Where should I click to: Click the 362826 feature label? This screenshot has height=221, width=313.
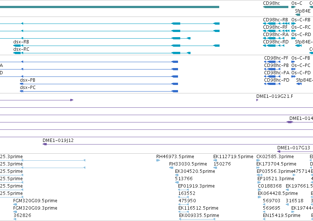pyautogui.click(x=22, y=215)
